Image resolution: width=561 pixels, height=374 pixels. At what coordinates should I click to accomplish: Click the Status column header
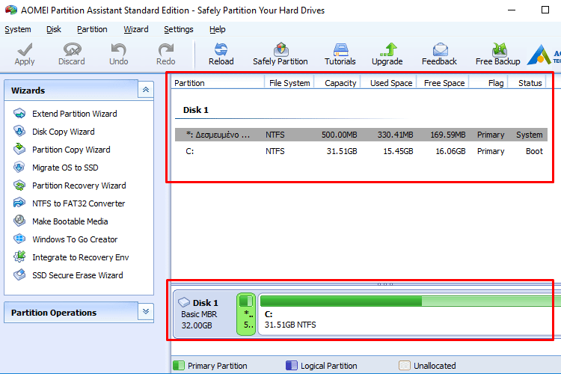click(527, 83)
